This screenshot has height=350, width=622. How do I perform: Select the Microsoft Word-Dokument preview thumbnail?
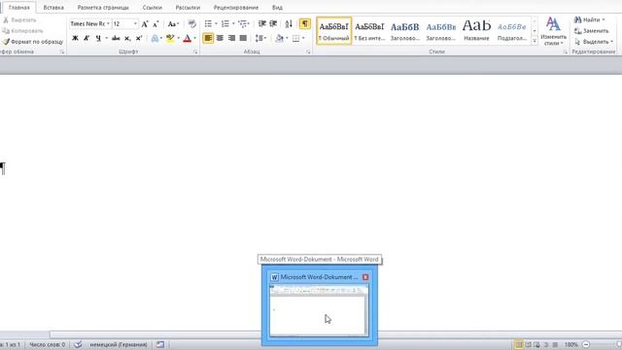(319, 311)
